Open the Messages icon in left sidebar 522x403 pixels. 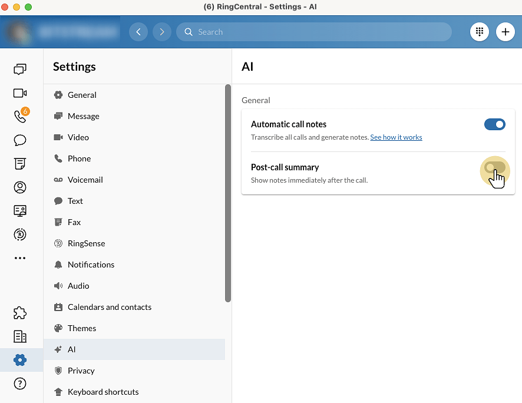(20, 70)
